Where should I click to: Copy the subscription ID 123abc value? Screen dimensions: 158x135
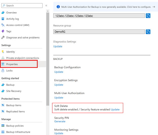point(148,16)
